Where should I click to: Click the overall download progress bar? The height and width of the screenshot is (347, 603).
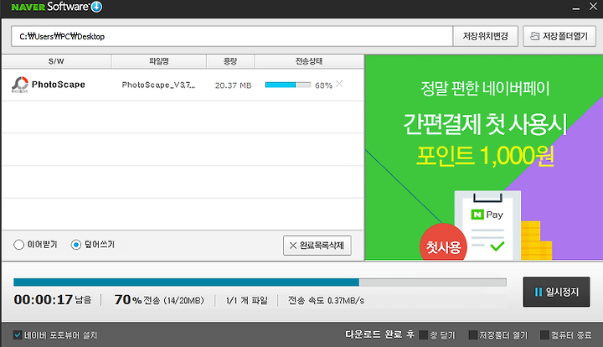[x=260, y=282]
